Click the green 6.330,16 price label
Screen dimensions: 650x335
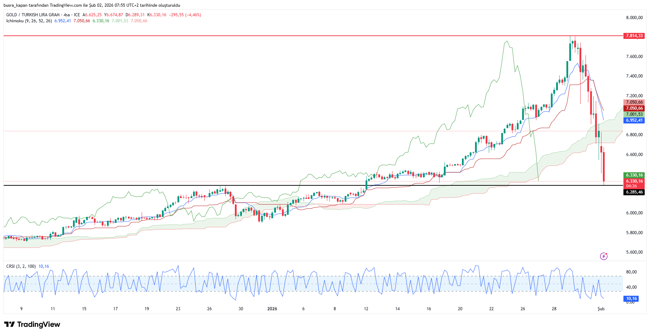[x=634, y=175]
